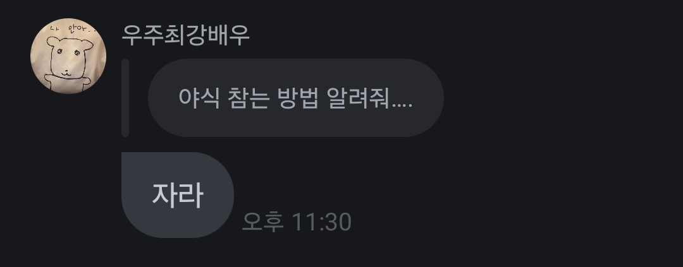Click the '자라' text itself
Image resolution: width=683 pixels, height=267 pixels.
pyautogui.click(x=177, y=195)
